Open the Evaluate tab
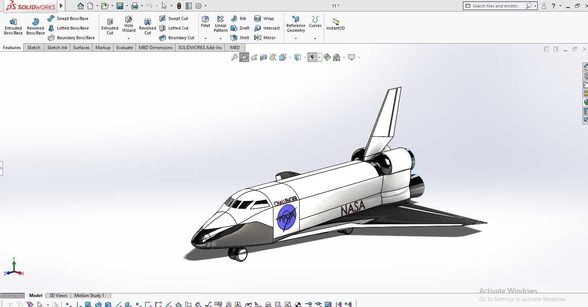Screen dimensions: 588x307 125,47
